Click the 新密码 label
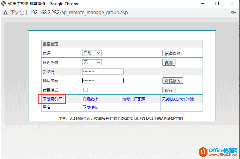240x159 pixels. pos(48,71)
